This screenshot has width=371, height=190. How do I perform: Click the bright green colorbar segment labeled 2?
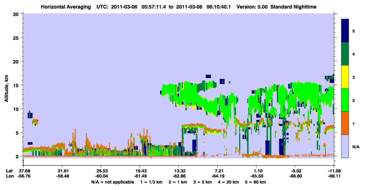(x=345, y=100)
